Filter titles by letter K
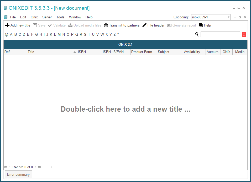Screen dimensions: 251x182 tap(51, 34)
